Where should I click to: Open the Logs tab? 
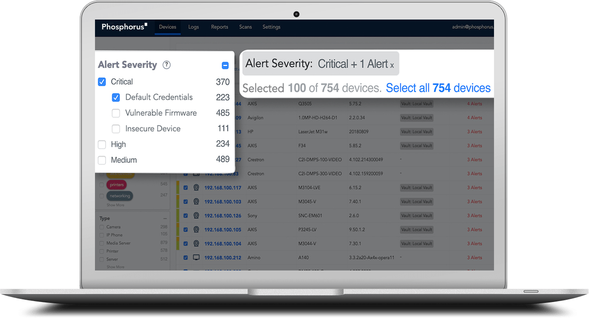194,27
